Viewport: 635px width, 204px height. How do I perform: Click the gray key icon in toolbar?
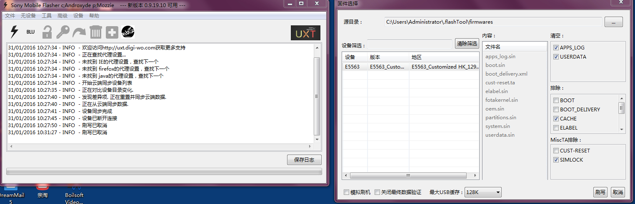pos(63,32)
